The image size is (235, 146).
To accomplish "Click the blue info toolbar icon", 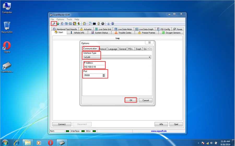I will point(108,24).
